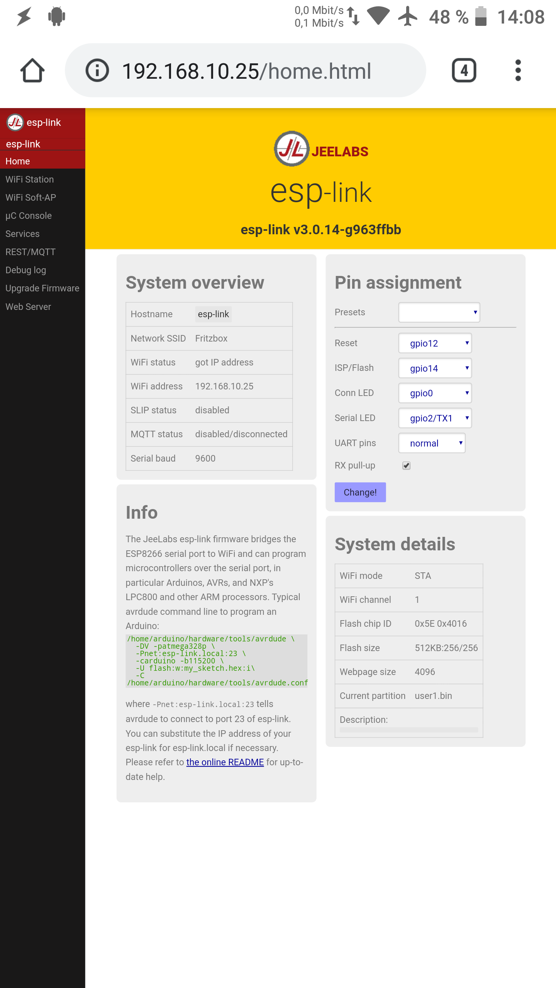This screenshot has width=556, height=988.
Task: Open the WiFi Station page
Action: click(x=42, y=179)
